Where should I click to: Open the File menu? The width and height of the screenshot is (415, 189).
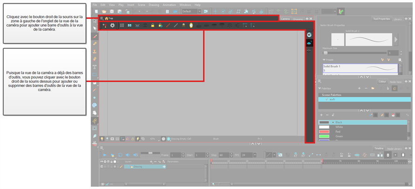95,5
